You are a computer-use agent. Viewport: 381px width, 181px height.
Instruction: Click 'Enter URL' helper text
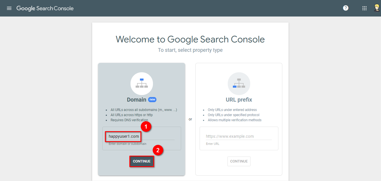pyautogui.click(x=213, y=144)
